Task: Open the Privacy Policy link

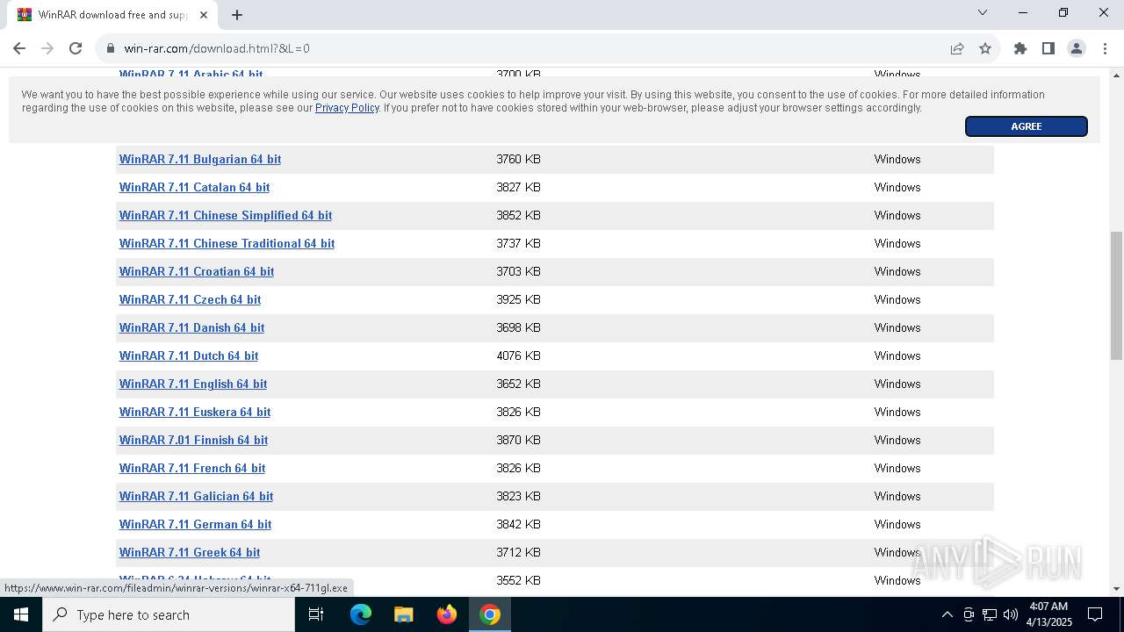Action: (347, 108)
